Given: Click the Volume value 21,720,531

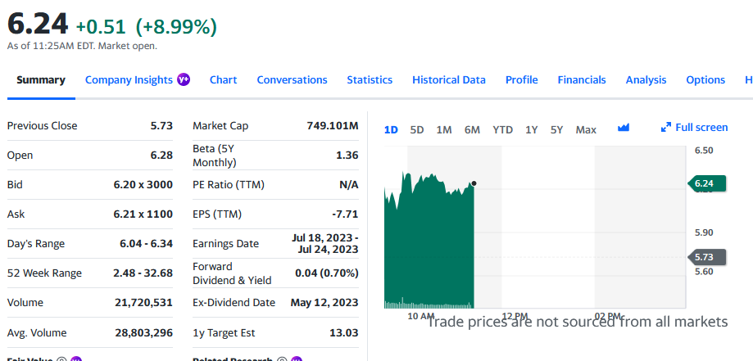Looking at the screenshot, I should [143, 302].
